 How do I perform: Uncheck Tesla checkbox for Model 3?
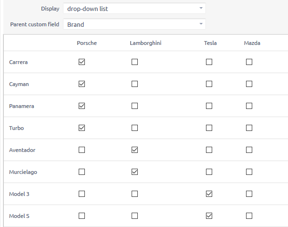coord(209,194)
